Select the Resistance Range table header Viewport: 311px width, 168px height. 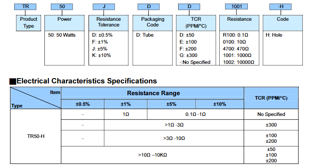point(153,93)
